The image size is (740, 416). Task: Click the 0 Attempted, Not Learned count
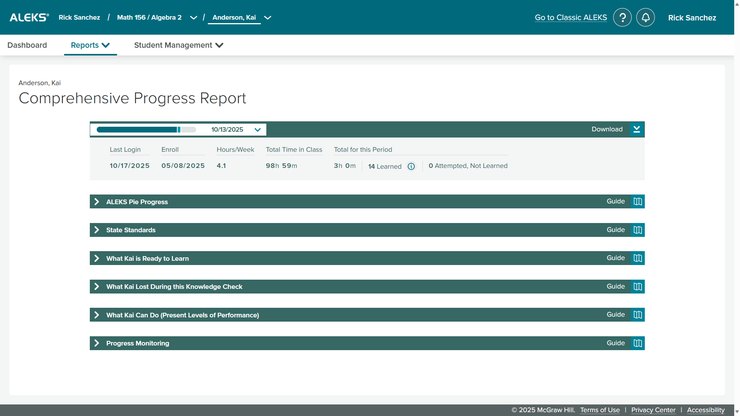pyautogui.click(x=468, y=166)
